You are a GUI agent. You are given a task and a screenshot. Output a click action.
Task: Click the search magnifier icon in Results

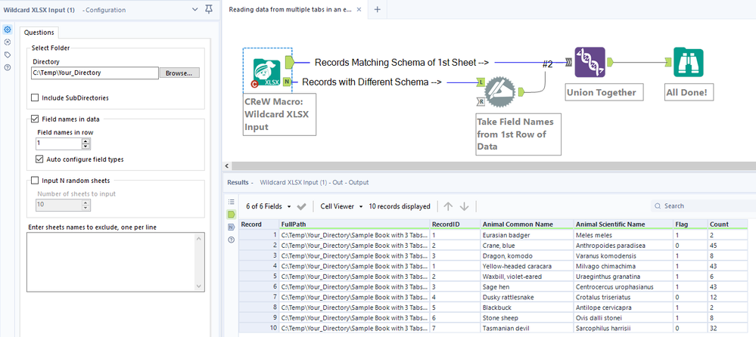[658, 206]
